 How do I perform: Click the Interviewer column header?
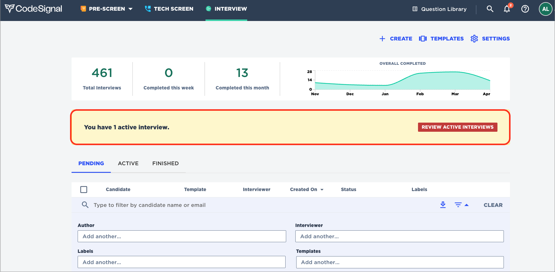pyautogui.click(x=257, y=190)
